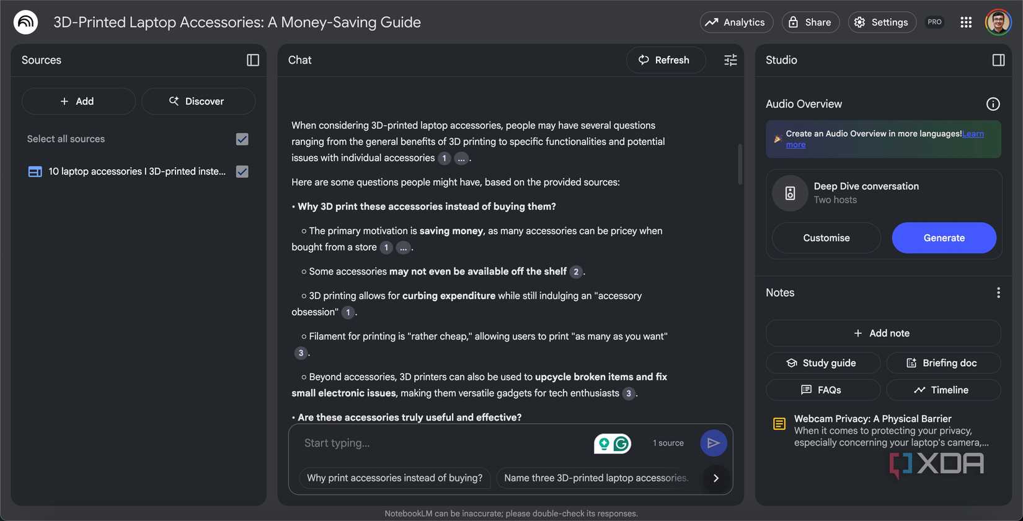Click the NotebookLM logo
This screenshot has height=521, width=1023.
coord(25,21)
